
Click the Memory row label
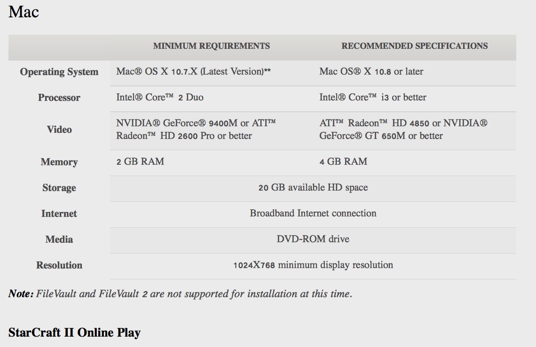(x=59, y=162)
